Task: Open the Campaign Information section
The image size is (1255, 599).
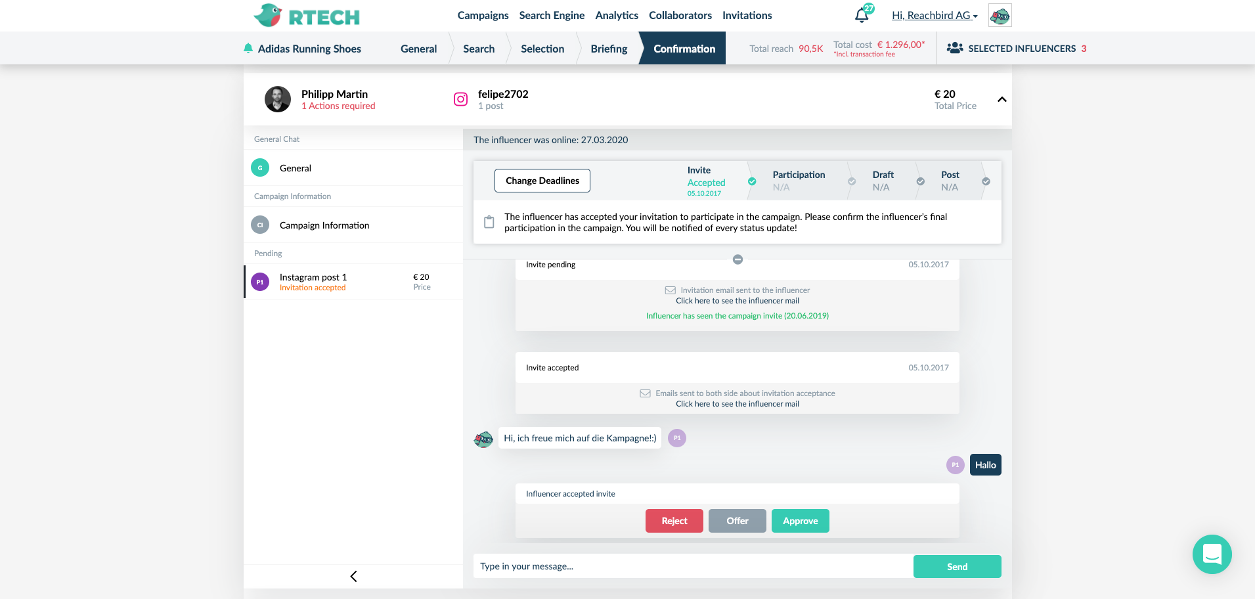Action: 353,225
